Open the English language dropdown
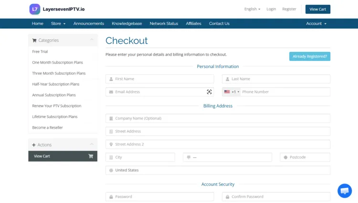The height and width of the screenshot is (203, 358). pyautogui.click(x=252, y=9)
